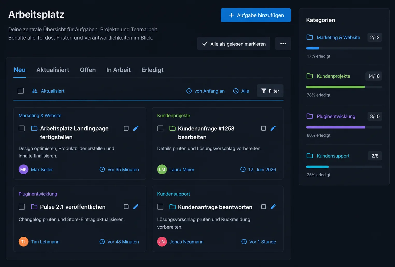The height and width of the screenshot is (267, 395).
Task: Click the pencil icon for Pulse 2.1 veröffentlichen
Action: click(x=136, y=206)
